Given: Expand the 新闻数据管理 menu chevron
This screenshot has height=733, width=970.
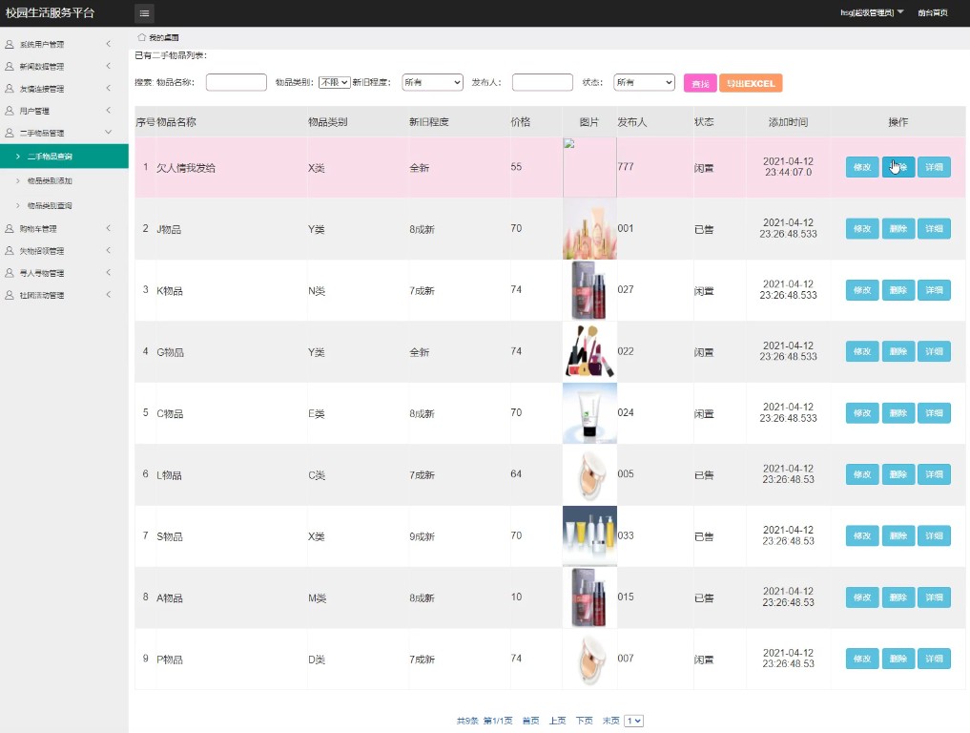Looking at the screenshot, I should pyautogui.click(x=109, y=66).
